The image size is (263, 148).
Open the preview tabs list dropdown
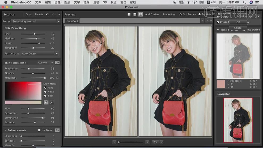(x=211, y=20)
